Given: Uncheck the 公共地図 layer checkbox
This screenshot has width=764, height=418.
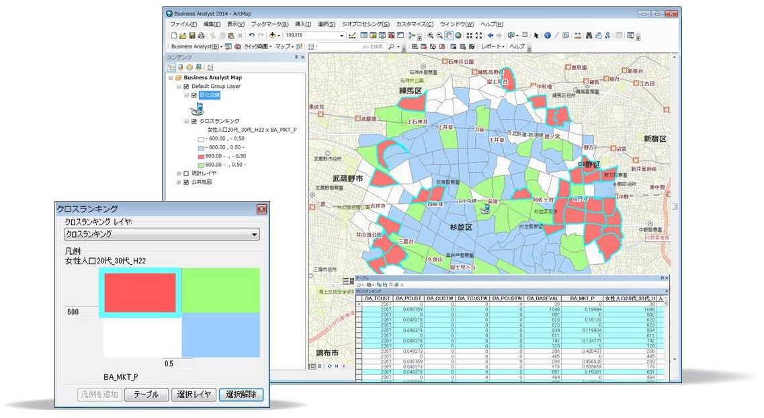Looking at the screenshot, I should tap(186, 182).
